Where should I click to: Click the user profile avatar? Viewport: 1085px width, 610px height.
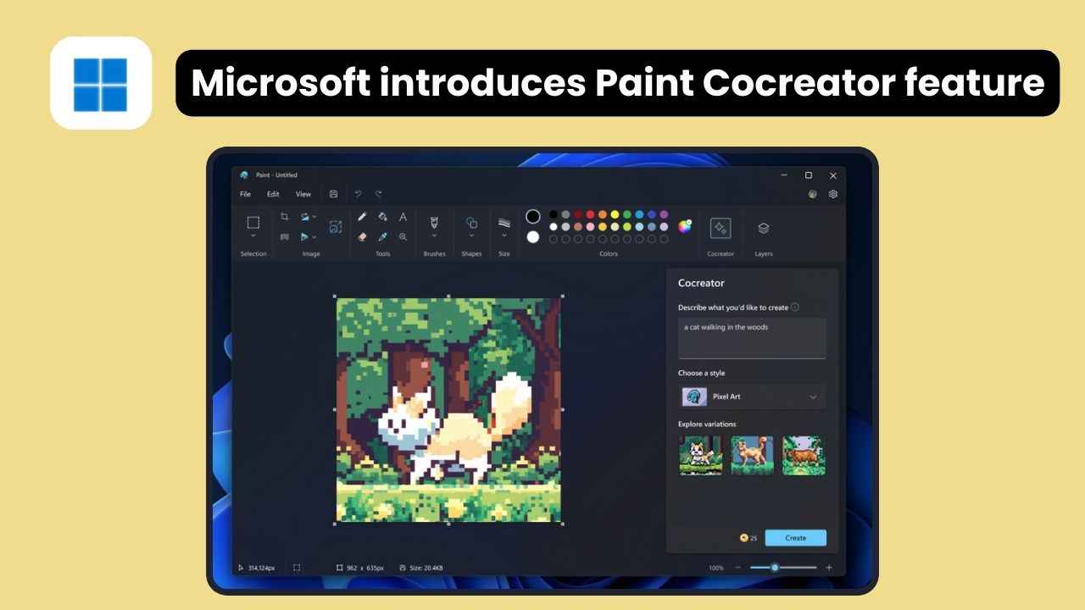[812, 194]
